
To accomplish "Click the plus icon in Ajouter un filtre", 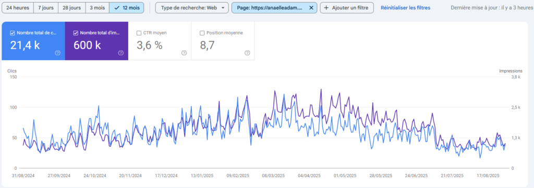I will [x=326, y=8].
